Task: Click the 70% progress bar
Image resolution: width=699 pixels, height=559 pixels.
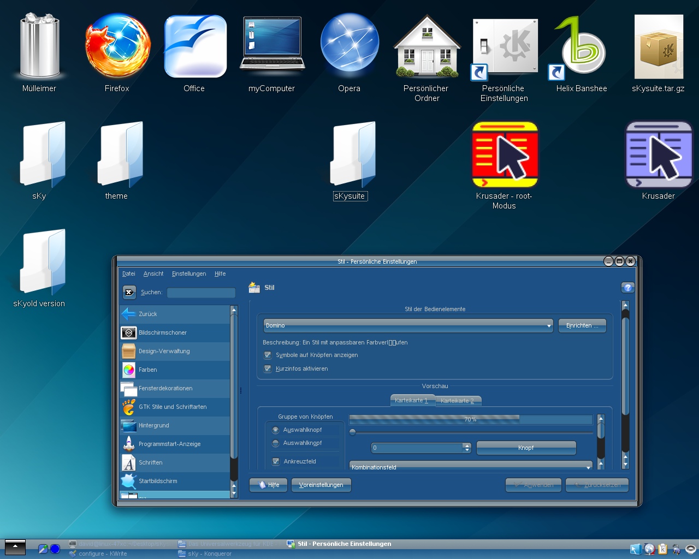Action: pyautogui.click(x=471, y=419)
